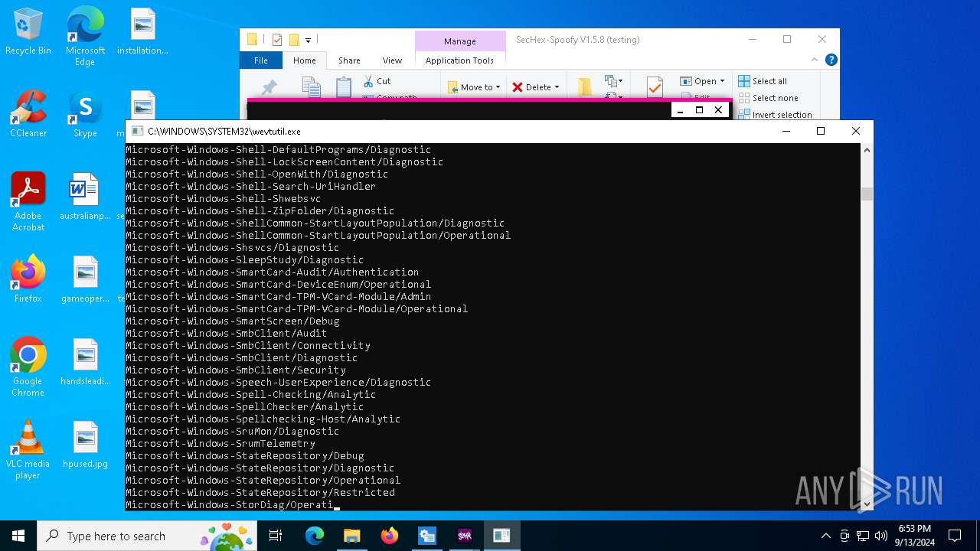The height and width of the screenshot is (551, 980).
Task: Click the console scrollbar up arrow
Action: [867, 150]
